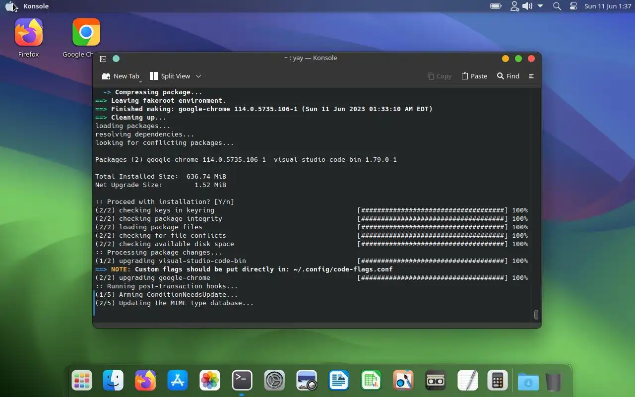The height and width of the screenshot is (397, 635).
Task: Open the Konsole hamburger menu
Action: (x=531, y=76)
